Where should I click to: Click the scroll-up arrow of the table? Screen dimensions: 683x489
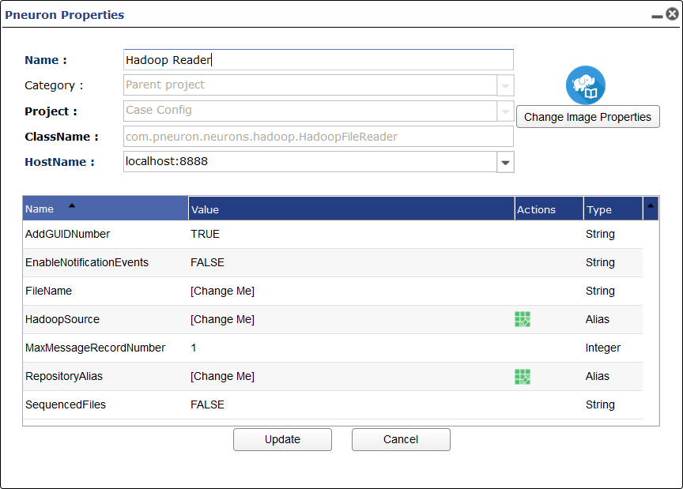pos(651,206)
